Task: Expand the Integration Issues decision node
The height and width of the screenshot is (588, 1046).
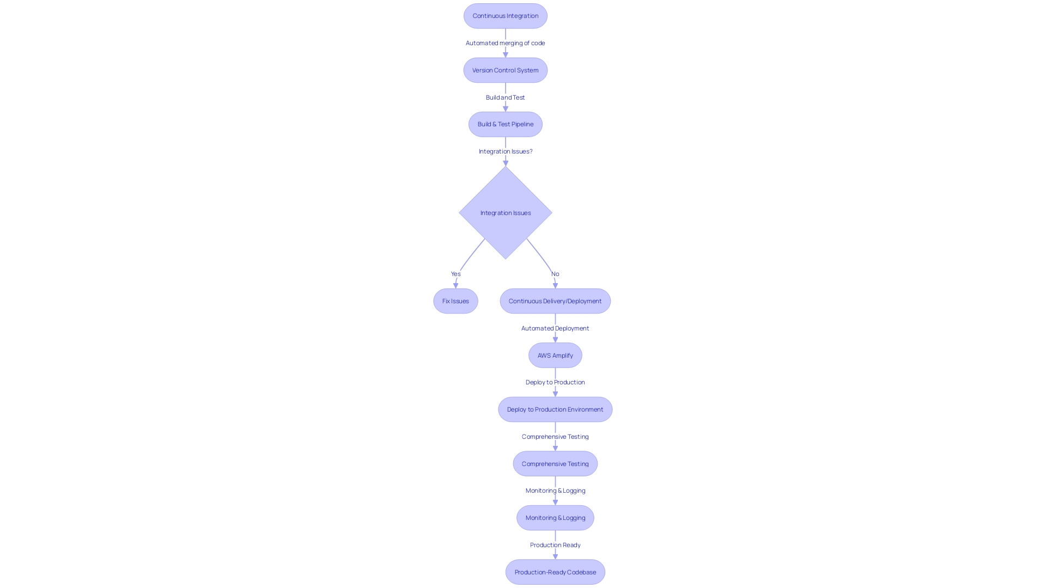Action: (505, 212)
